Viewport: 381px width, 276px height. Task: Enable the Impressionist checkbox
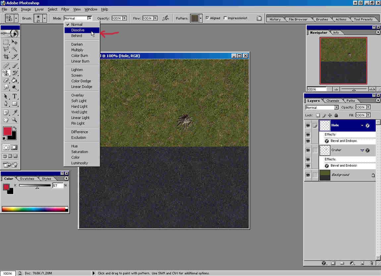click(226, 18)
